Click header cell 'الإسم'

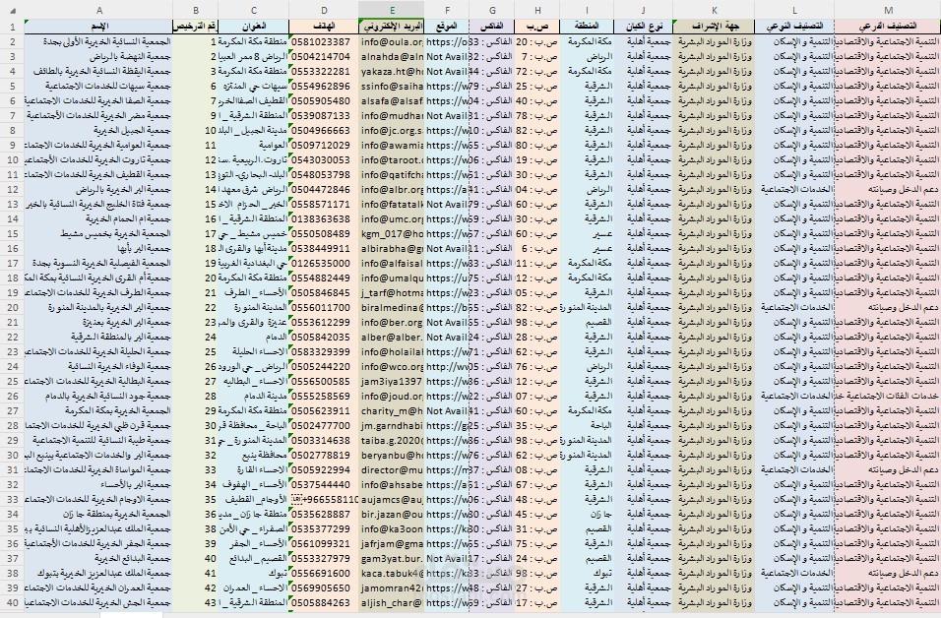[98, 27]
